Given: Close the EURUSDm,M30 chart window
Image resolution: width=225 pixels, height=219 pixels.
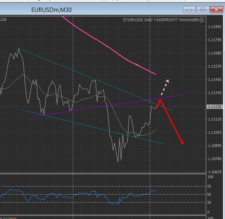Looking at the screenshot, I should [x=216, y=10].
